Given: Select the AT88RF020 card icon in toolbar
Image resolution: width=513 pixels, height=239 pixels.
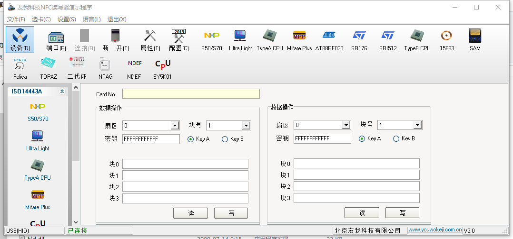Looking at the screenshot, I should (x=329, y=39).
